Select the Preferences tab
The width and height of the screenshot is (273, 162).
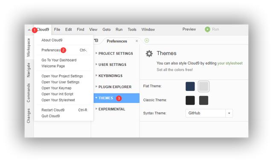point(117,41)
